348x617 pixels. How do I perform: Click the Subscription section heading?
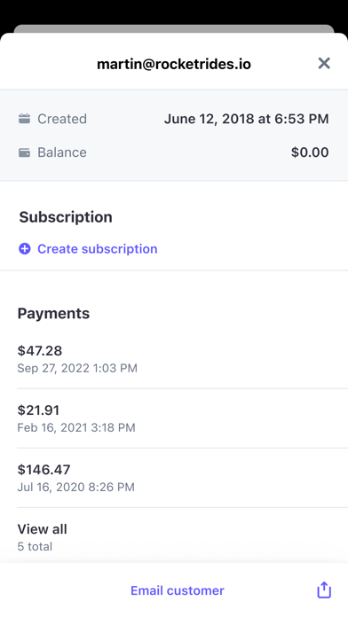point(66,217)
